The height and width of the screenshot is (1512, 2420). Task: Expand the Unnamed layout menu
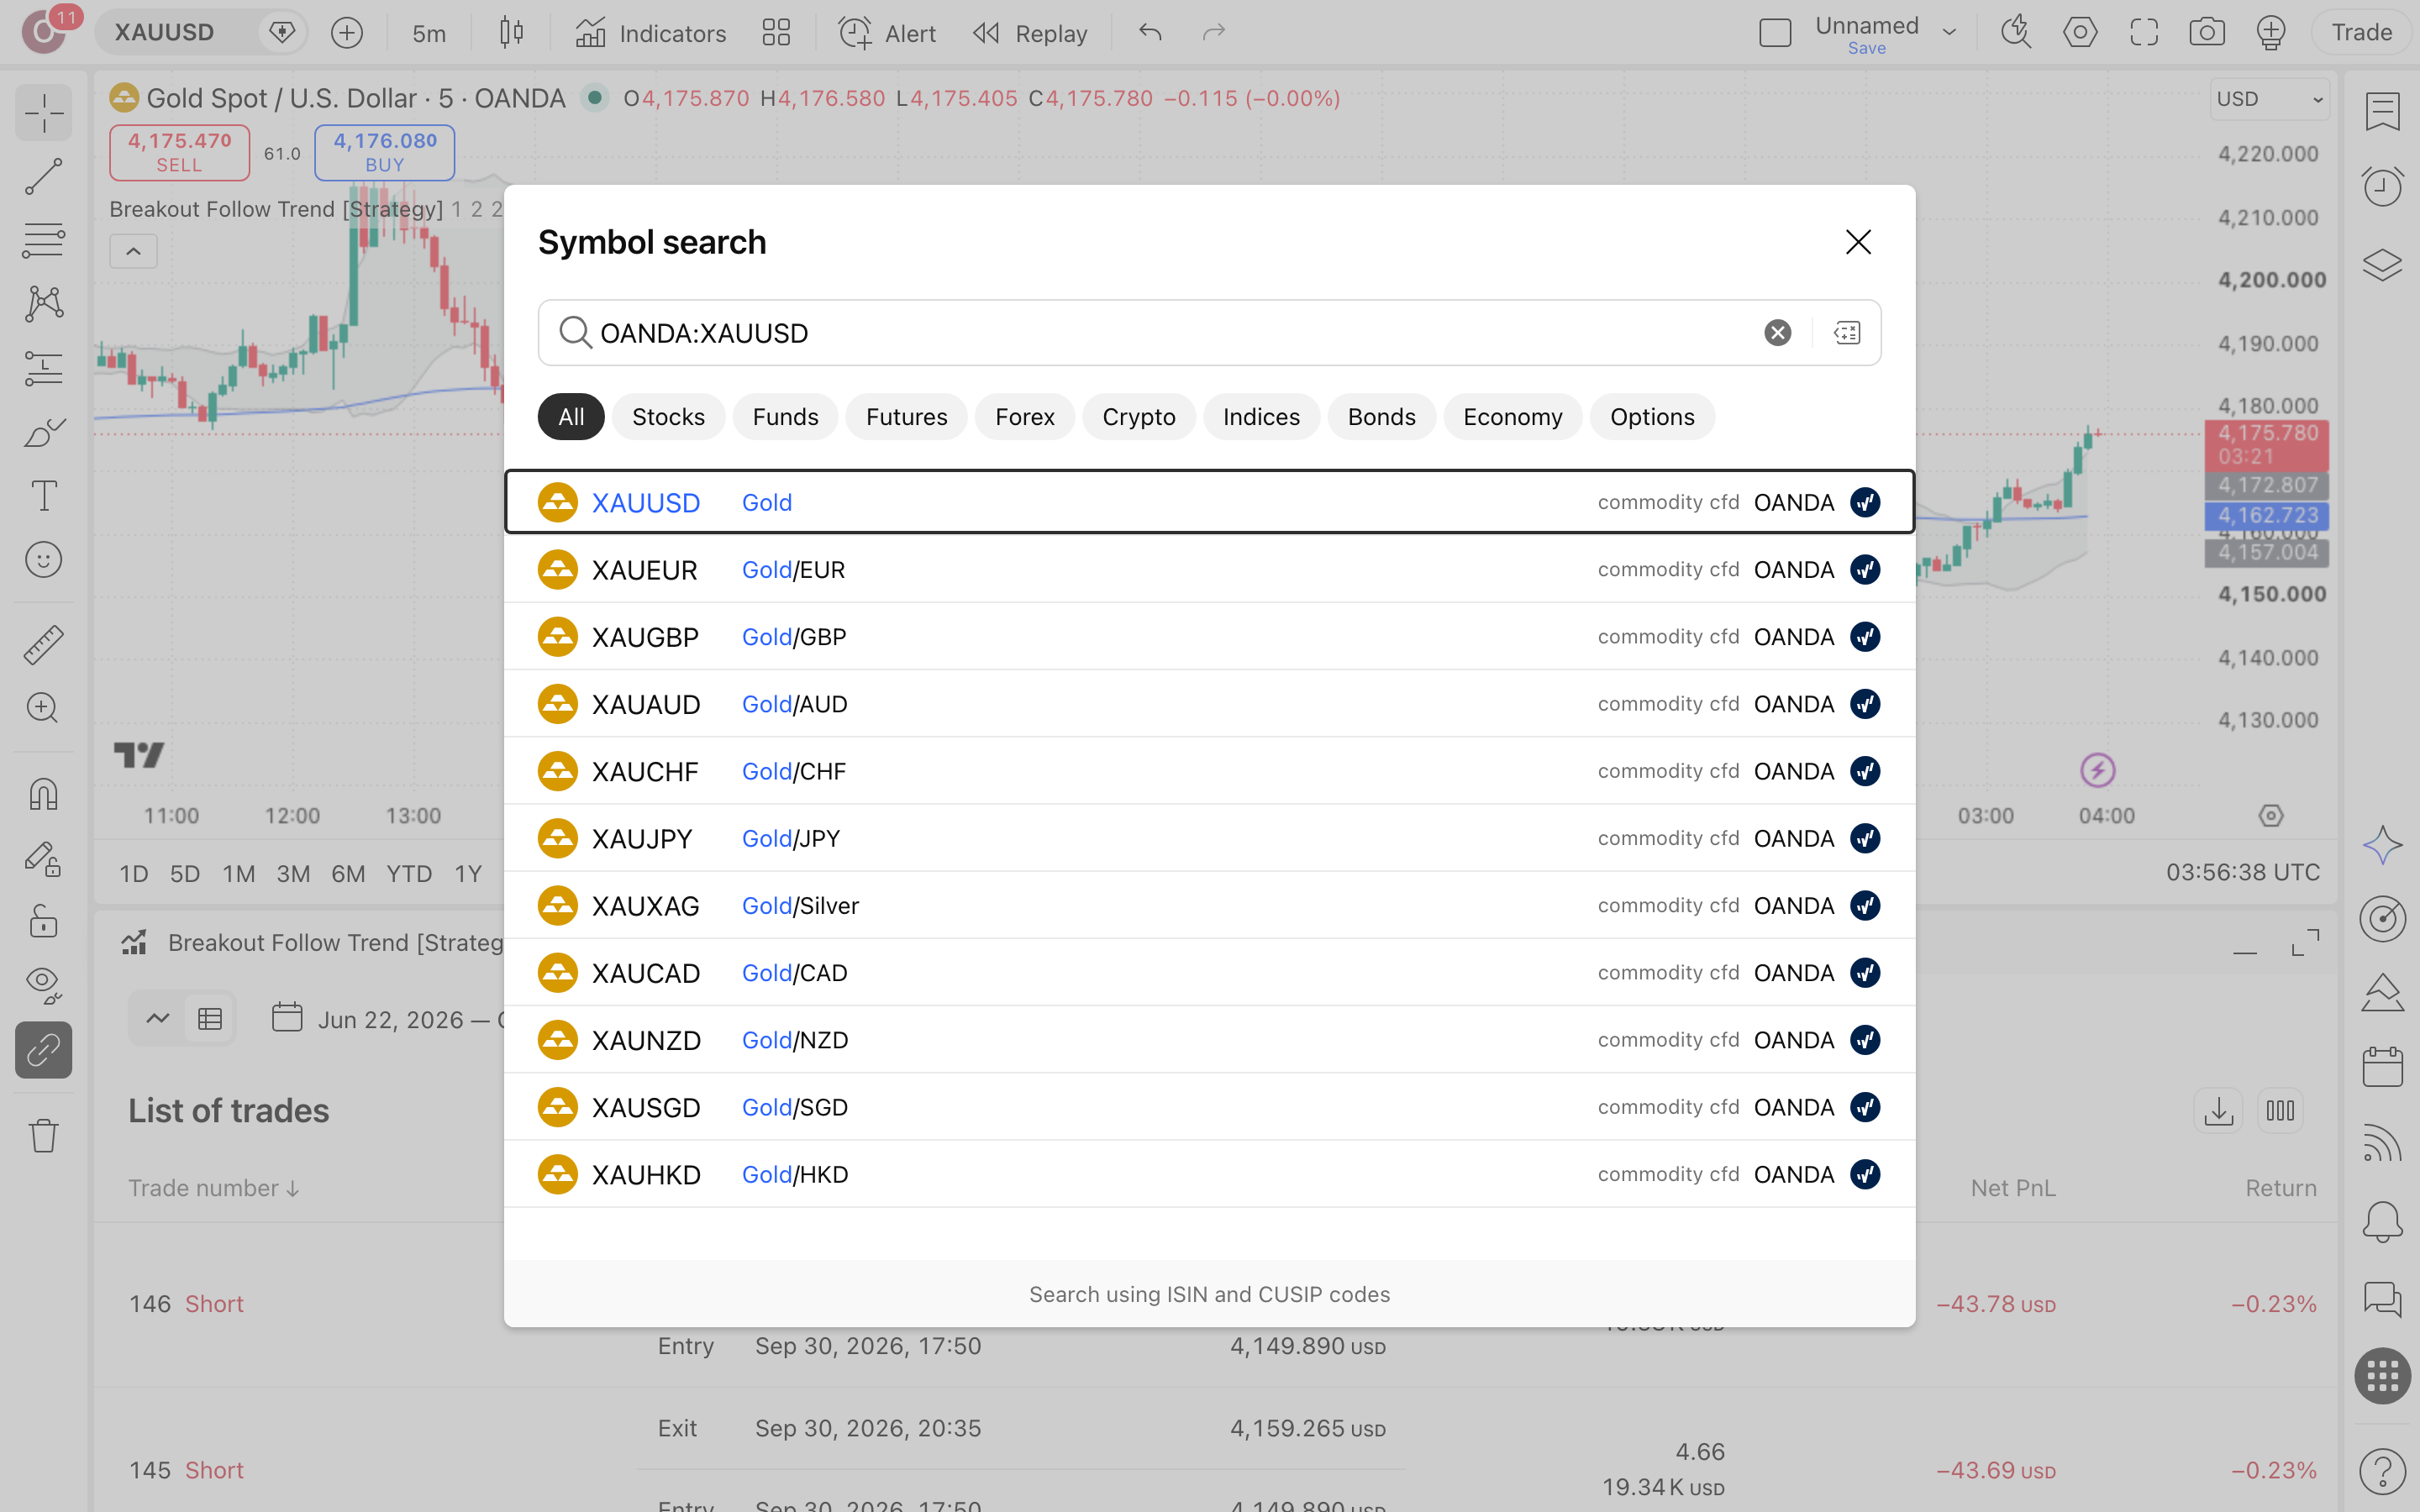(x=1948, y=32)
